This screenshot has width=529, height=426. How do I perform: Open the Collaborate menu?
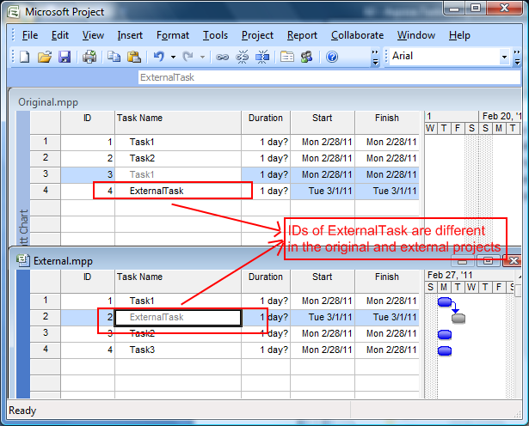click(x=357, y=35)
